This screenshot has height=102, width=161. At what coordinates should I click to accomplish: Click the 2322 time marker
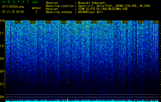33,22
